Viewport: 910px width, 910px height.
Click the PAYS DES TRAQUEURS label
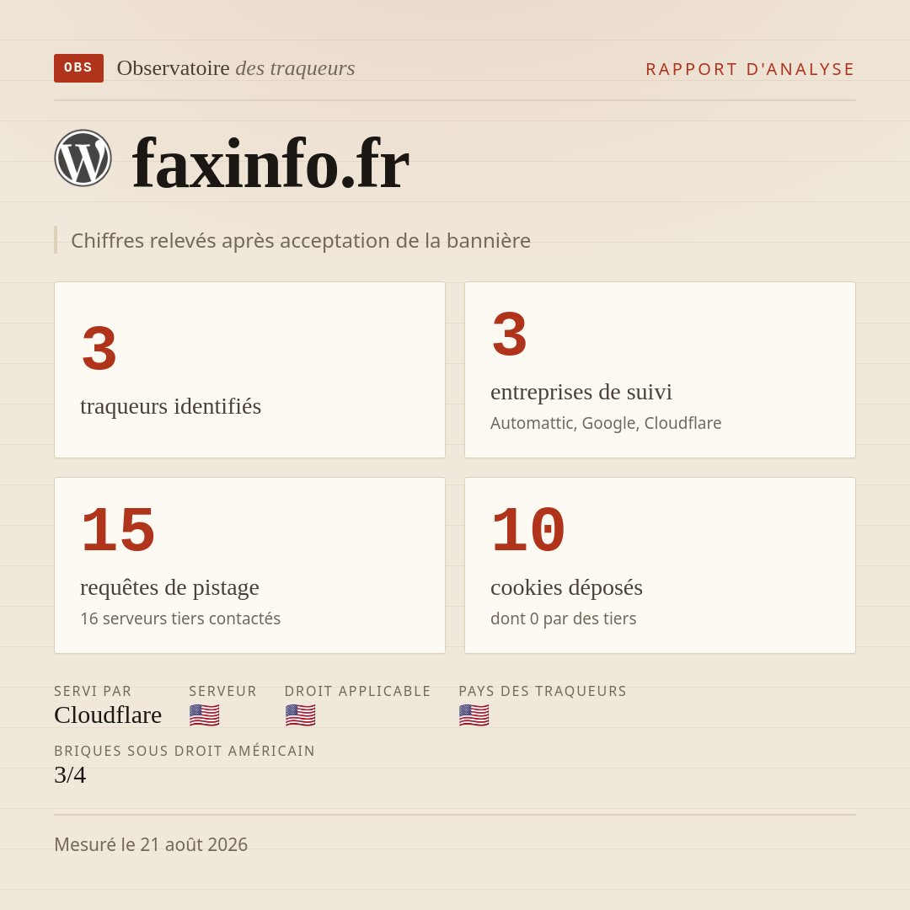[543, 691]
